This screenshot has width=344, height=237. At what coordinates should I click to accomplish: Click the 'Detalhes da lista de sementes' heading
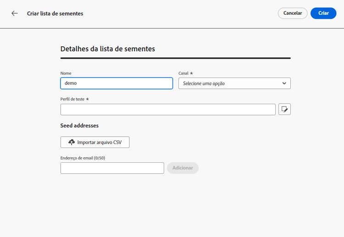click(x=107, y=49)
